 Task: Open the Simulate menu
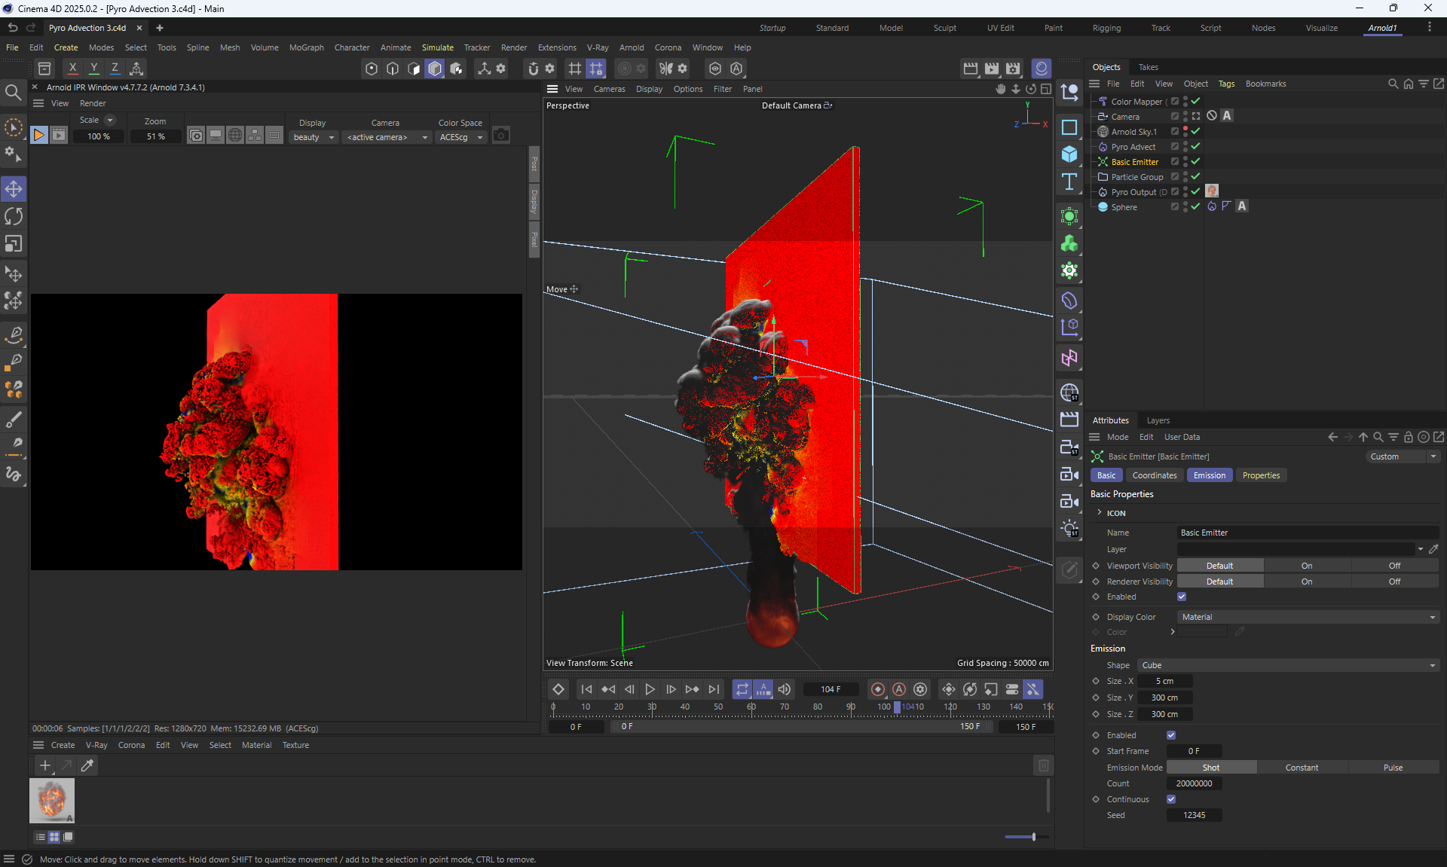point(437,47)
